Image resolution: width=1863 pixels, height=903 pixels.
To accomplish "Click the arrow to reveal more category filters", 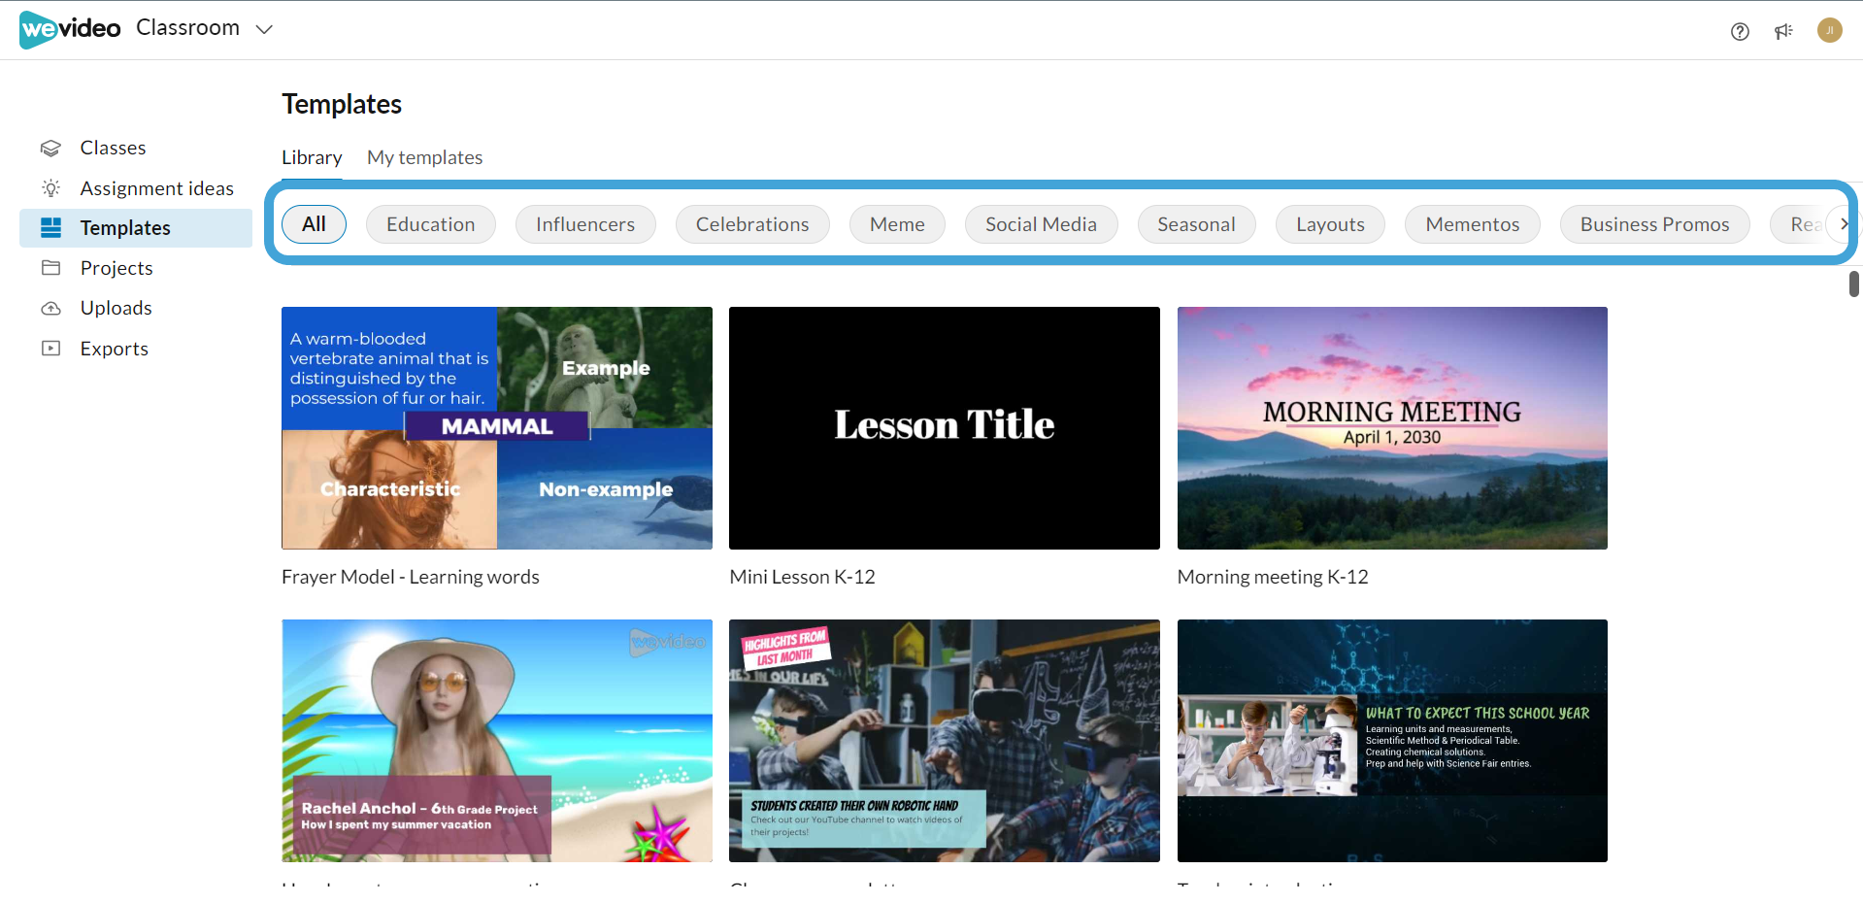I will point(1846,223).
